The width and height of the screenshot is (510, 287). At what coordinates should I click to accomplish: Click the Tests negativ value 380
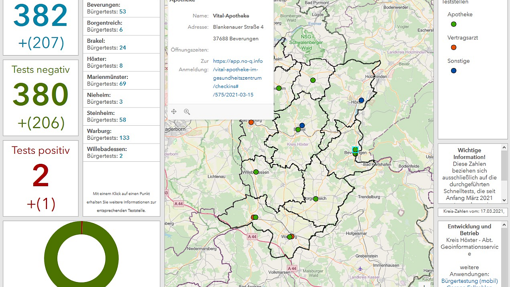click(x=41, y=95)
